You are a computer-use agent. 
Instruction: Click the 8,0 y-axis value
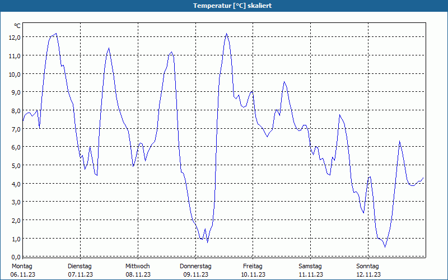[16, 110]
